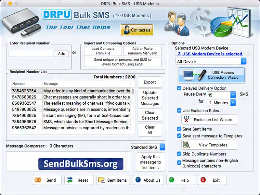This screenshot has width=260, height=195.
Task: Click the Contact us button icon
Action: pyautogui.click(x=127, y=30)
